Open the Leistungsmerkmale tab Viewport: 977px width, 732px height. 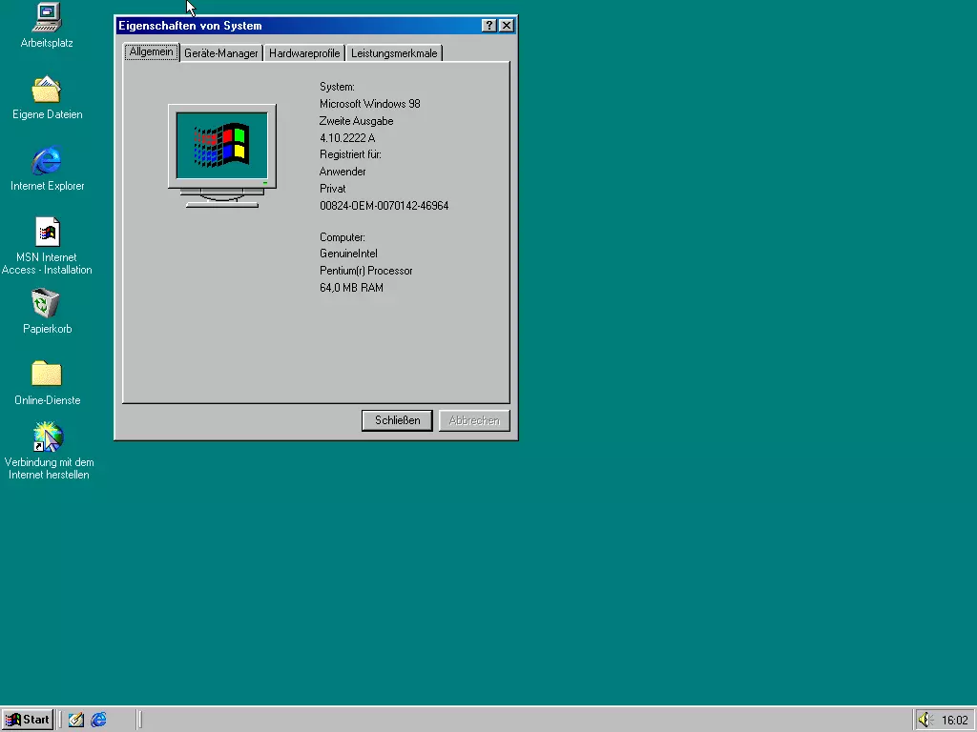(x=394, y=53)
